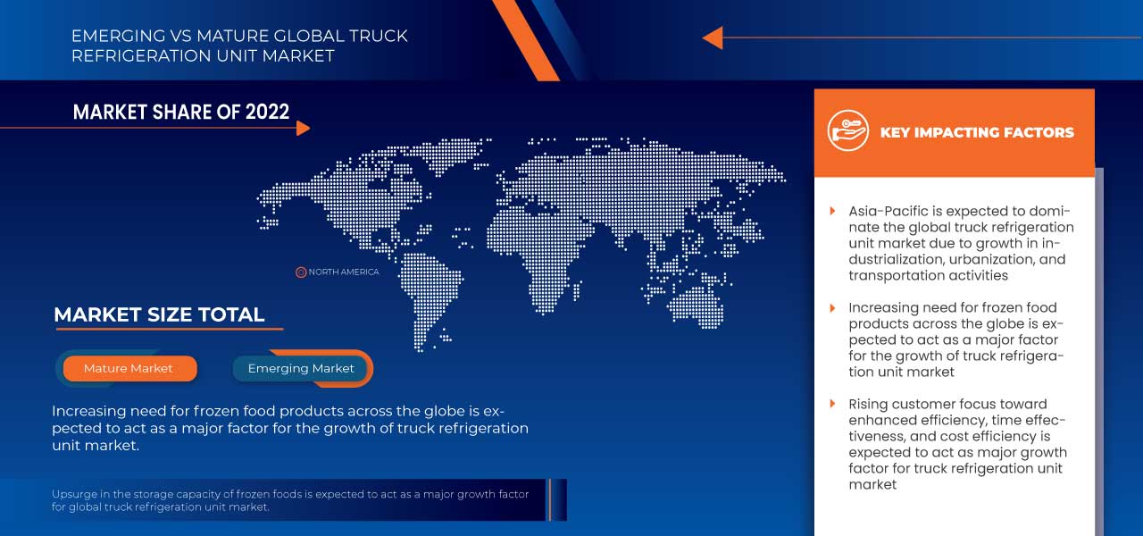Switch to the Emerging Market pill
The image size is (1143, 536).
click(x=301, y=368)
